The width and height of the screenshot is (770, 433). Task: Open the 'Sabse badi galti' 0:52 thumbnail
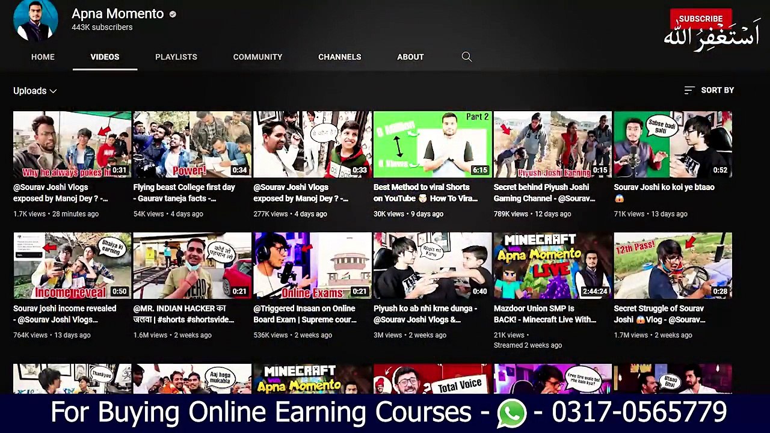[673, 144]
